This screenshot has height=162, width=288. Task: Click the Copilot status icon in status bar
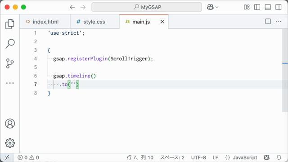[266, 157]
